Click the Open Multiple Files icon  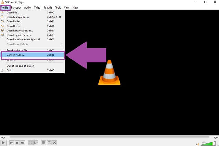click(x=2, y=17)
